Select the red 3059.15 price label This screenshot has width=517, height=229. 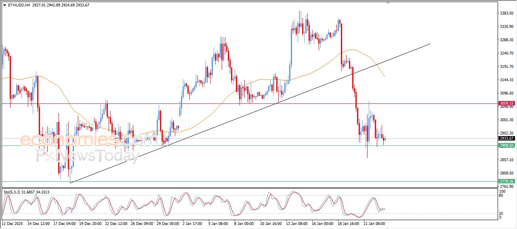pyautogui.click(x=506, y=103)
